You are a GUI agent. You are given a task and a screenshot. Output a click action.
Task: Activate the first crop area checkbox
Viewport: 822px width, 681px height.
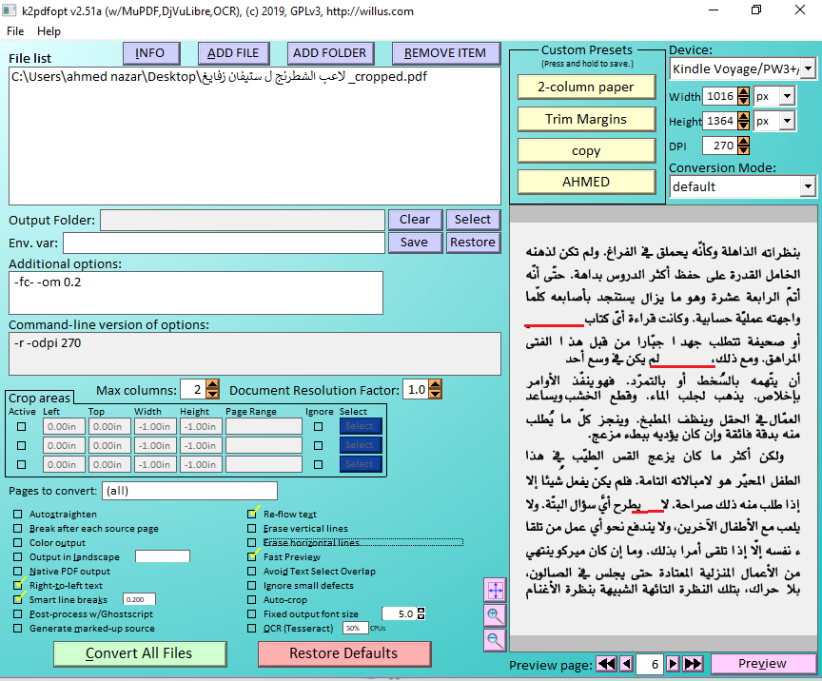[22, 426]
